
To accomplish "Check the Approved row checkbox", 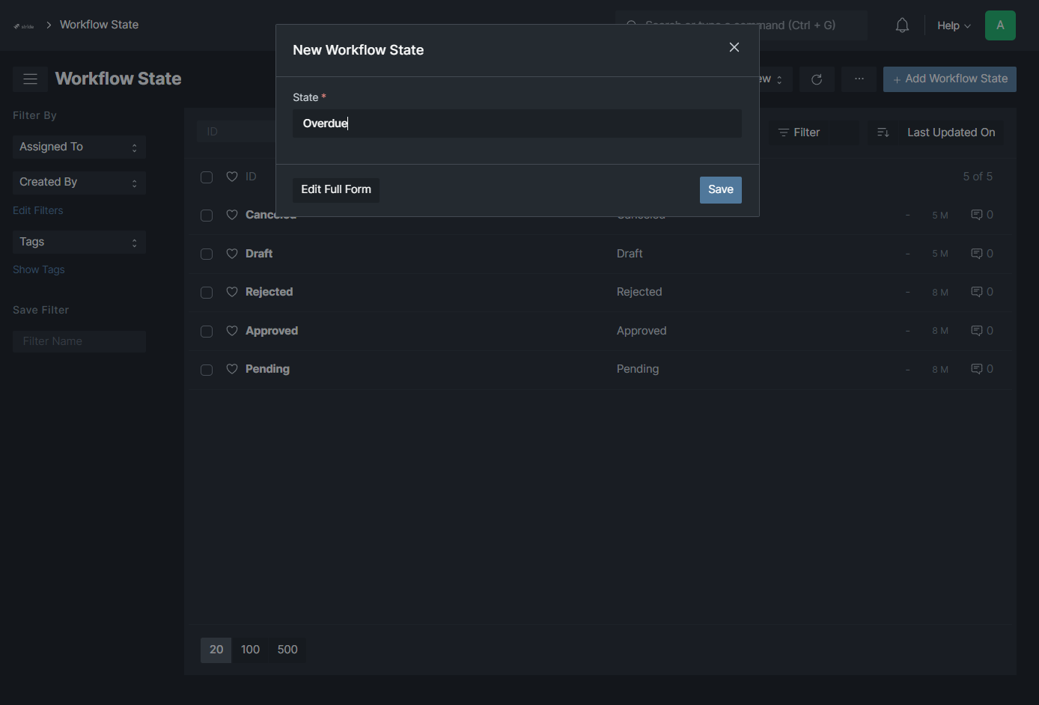I will [207, 332].
